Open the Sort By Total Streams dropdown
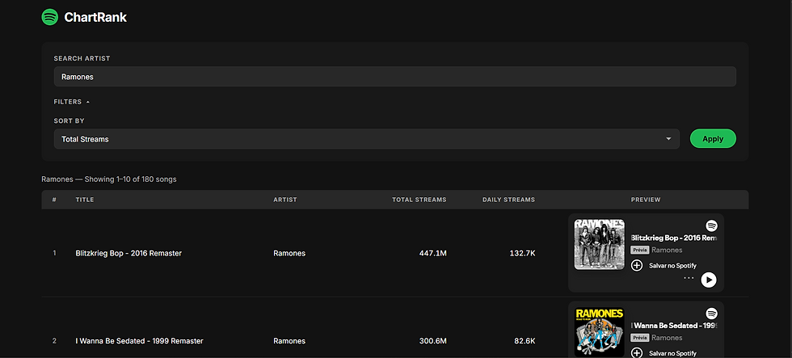The image size is (792, 358). click(366, 139)
